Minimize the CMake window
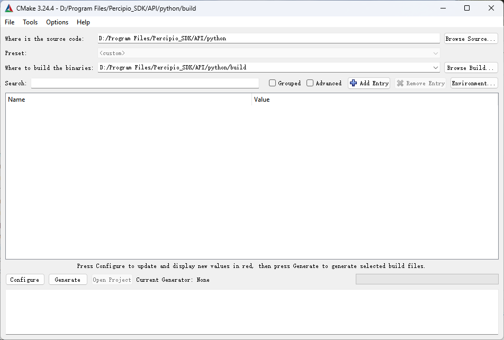 point(443,8)
